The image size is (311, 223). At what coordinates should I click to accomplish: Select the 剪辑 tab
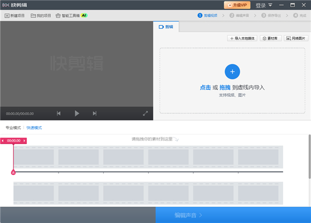pyautogui.click(x=166, y=26)
